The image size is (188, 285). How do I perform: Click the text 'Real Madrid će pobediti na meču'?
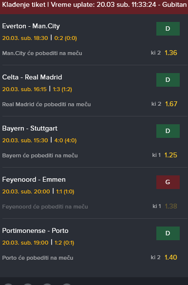coord(46,104)
